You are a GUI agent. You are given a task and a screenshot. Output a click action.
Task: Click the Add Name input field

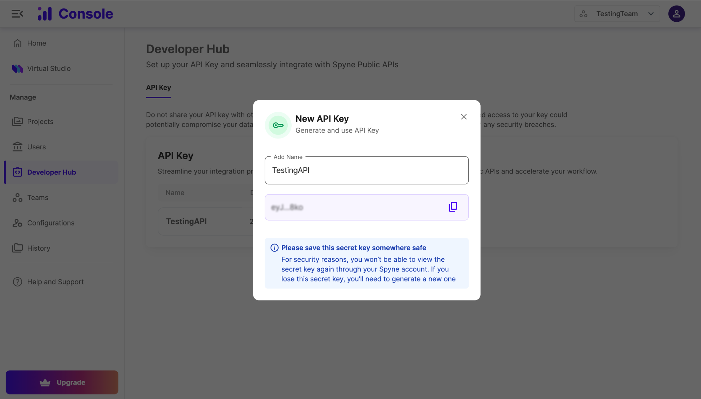click(x=366, y=170)
